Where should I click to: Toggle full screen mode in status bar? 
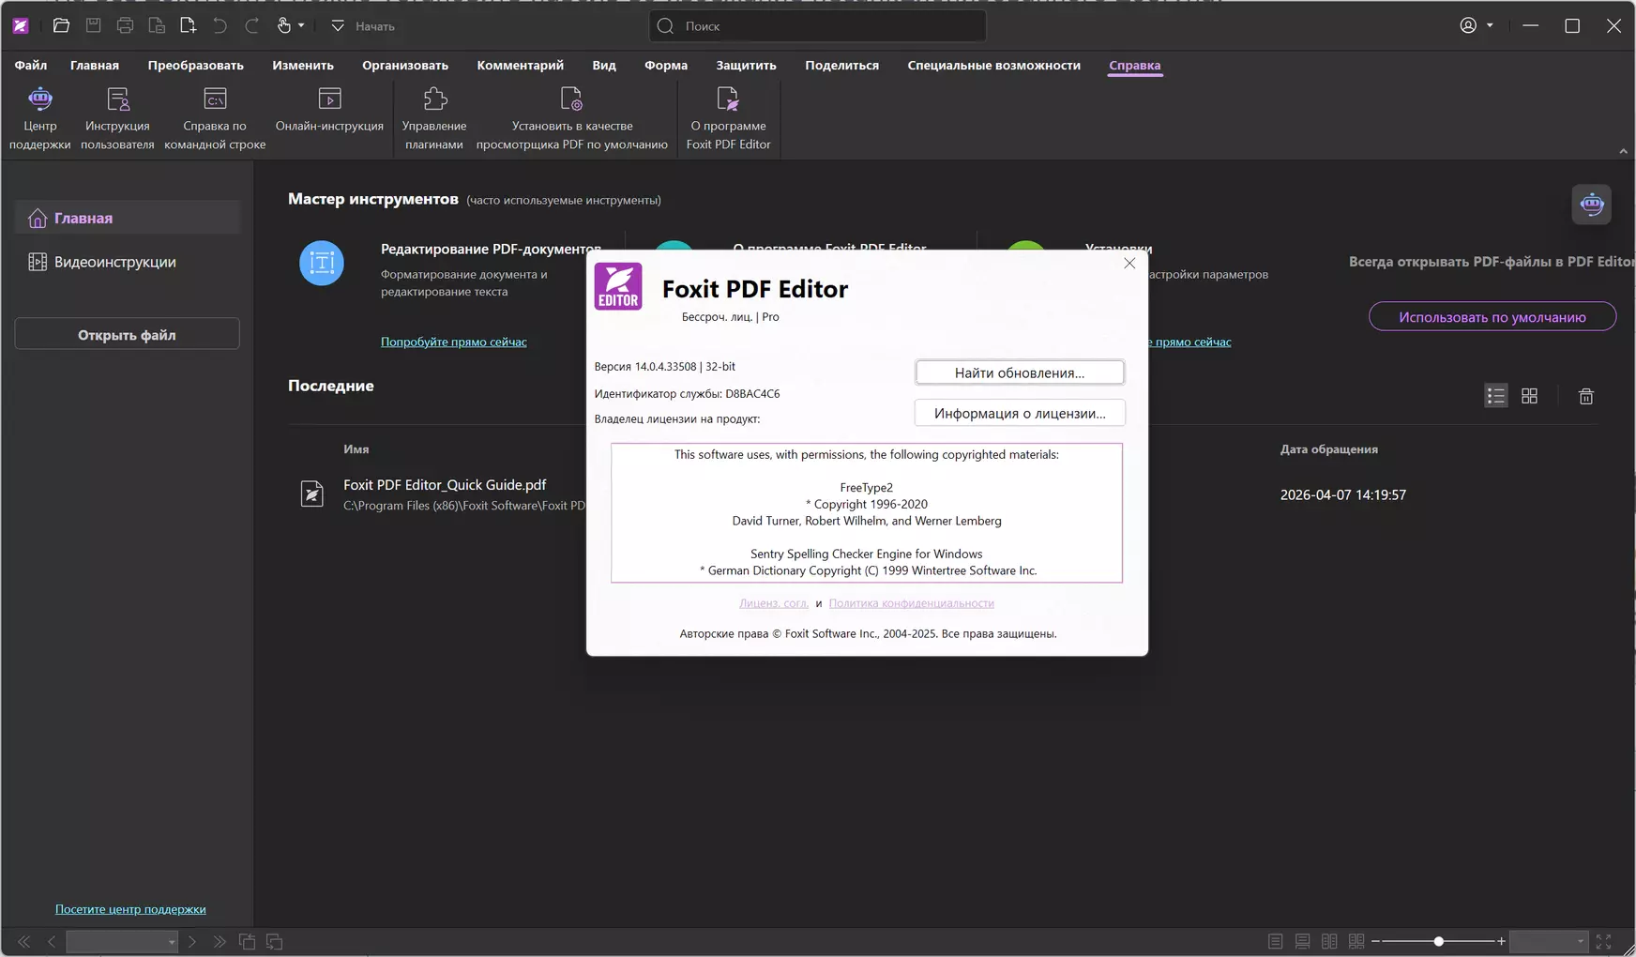(1603, 941)
